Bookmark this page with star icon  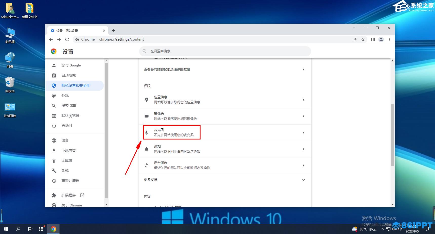pos(363,39)
